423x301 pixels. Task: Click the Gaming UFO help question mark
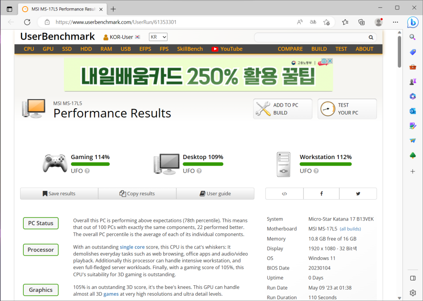87,171
